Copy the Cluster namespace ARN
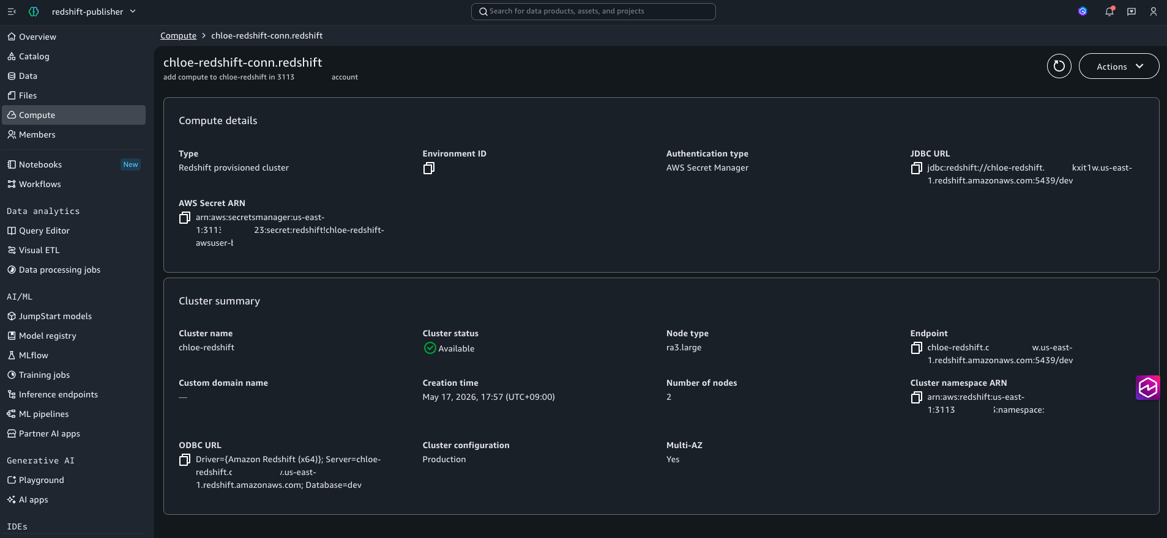This screenshot has width=1167, height=538. 916,397
